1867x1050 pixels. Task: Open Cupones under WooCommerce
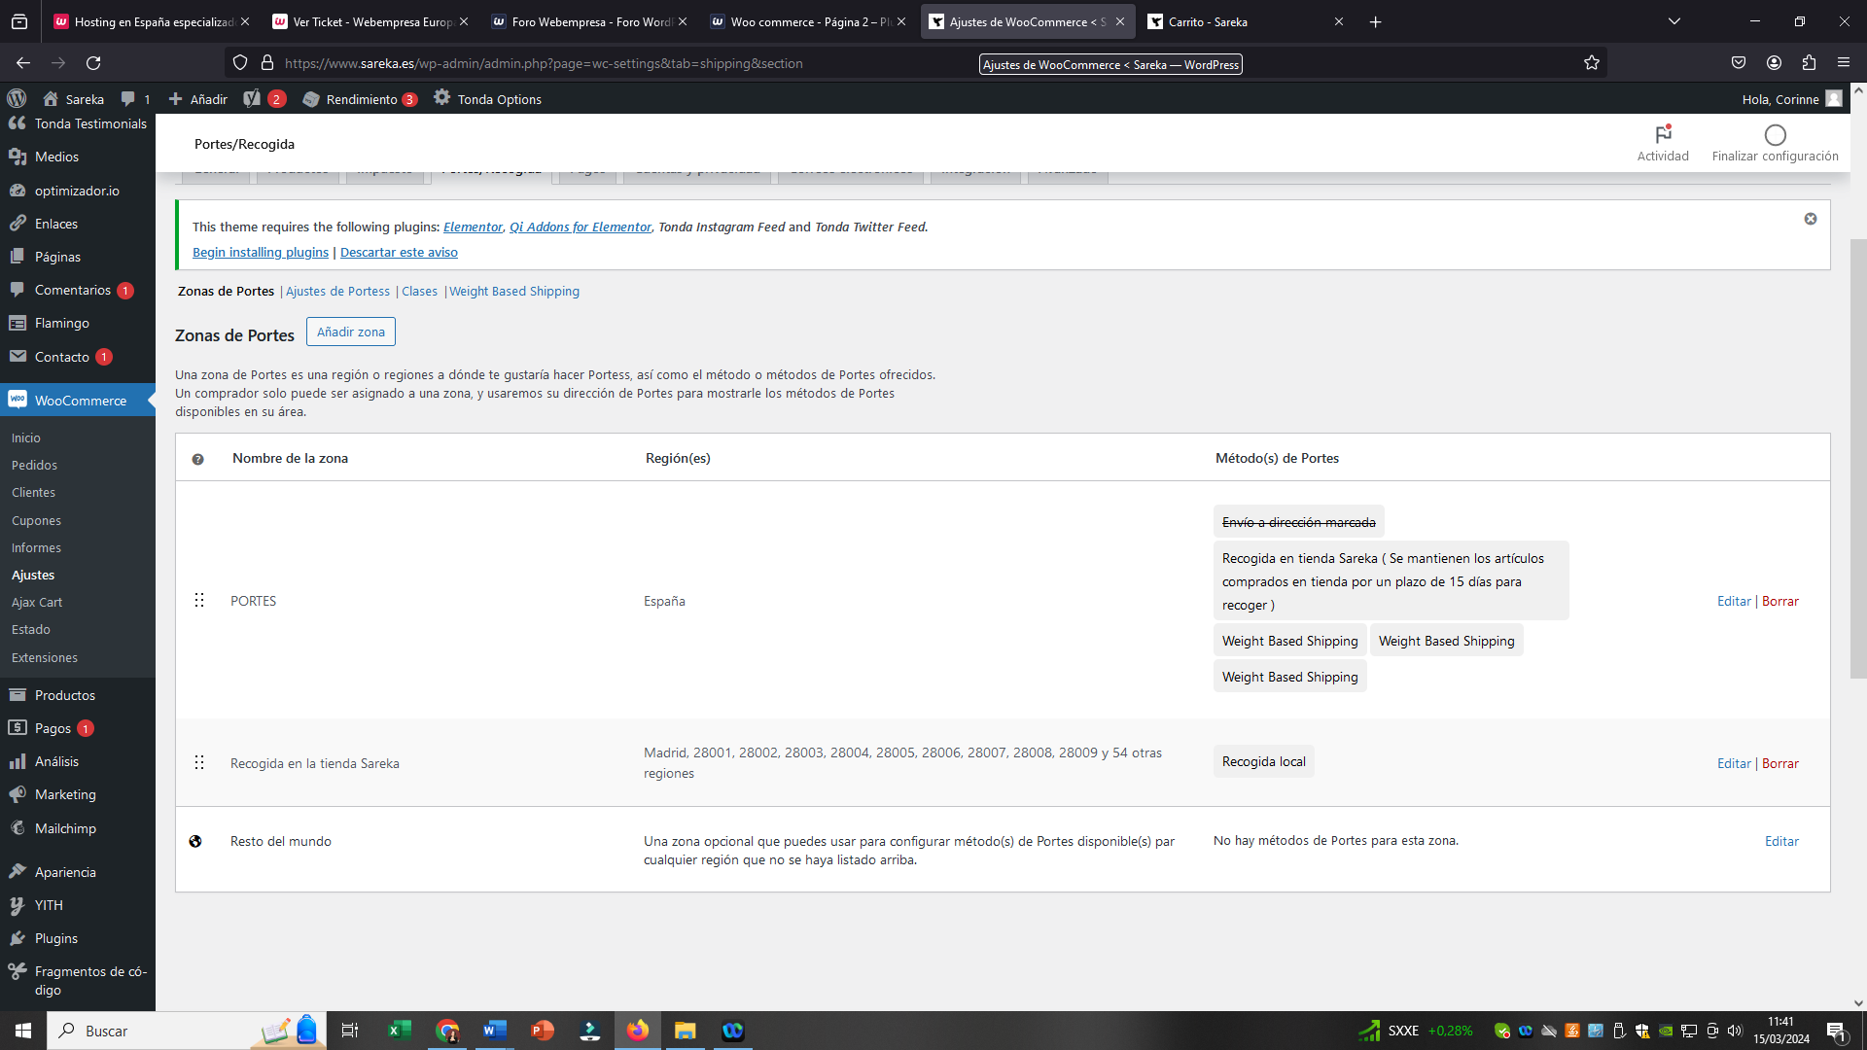(37, 521)
